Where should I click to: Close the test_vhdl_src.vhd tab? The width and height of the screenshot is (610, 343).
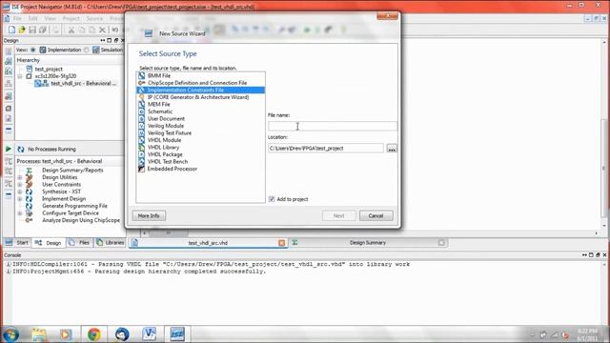point(282,243)
